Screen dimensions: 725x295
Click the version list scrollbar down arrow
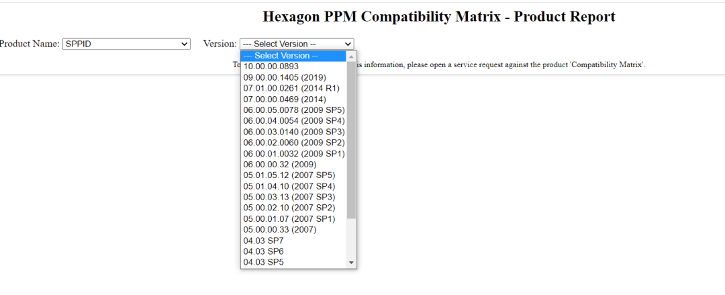point(351,263)
